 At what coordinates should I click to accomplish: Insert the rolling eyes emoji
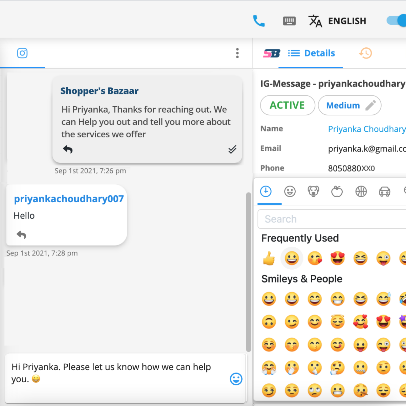[315, 391]
